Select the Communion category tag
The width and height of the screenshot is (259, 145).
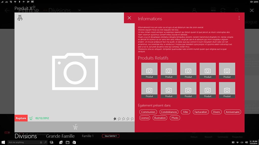[148, 112]
